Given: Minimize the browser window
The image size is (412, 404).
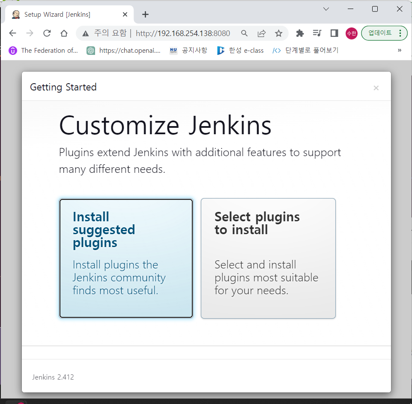Looking at the screenshot, I should pos(350,9).
